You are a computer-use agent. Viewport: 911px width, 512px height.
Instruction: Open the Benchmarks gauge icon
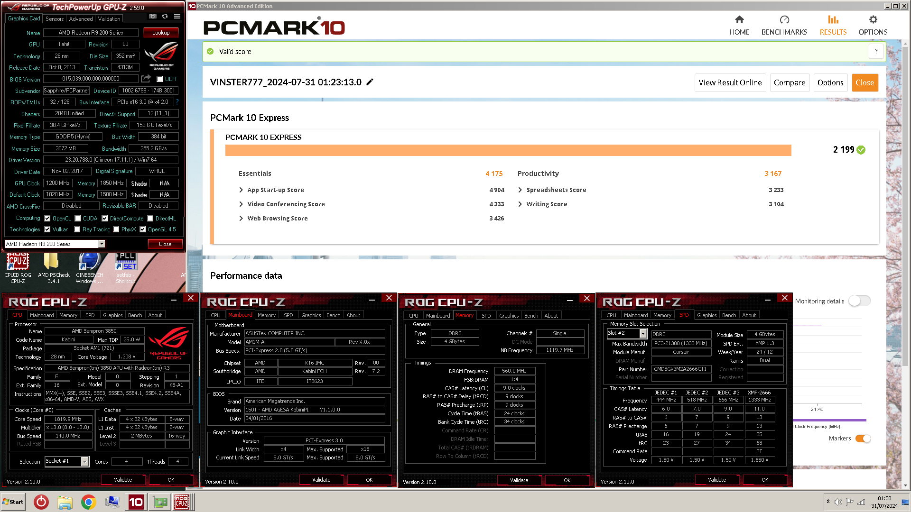click(784, 19)
